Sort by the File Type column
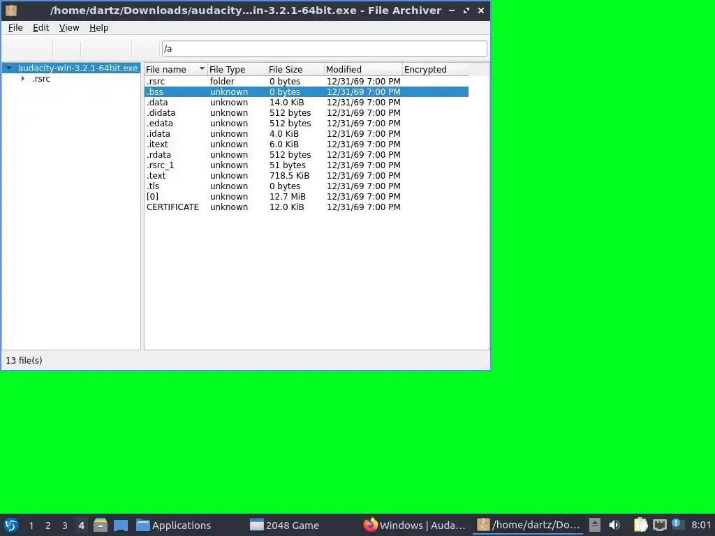The width and height of the screenshot is (715, 536). point(237,69)
